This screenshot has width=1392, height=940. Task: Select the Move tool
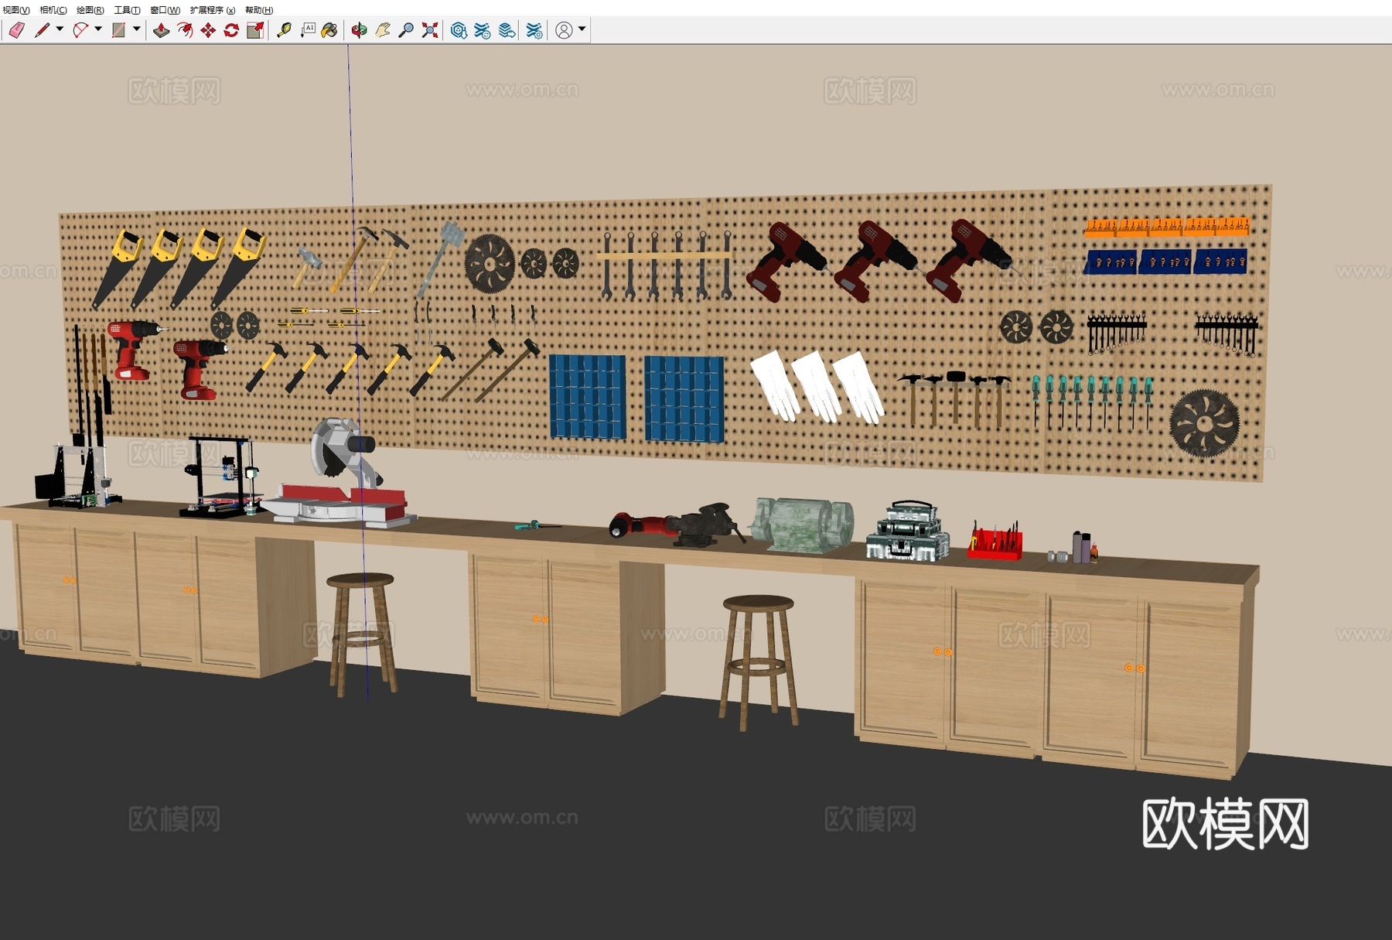tap(208, 30)
